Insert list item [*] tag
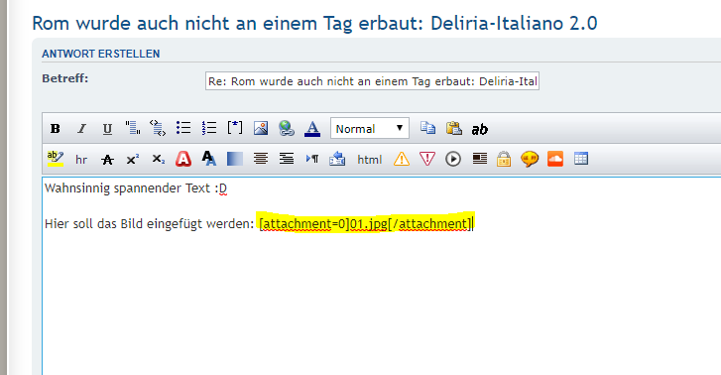Viewport: 721px width, 375px height. (235, 127)
